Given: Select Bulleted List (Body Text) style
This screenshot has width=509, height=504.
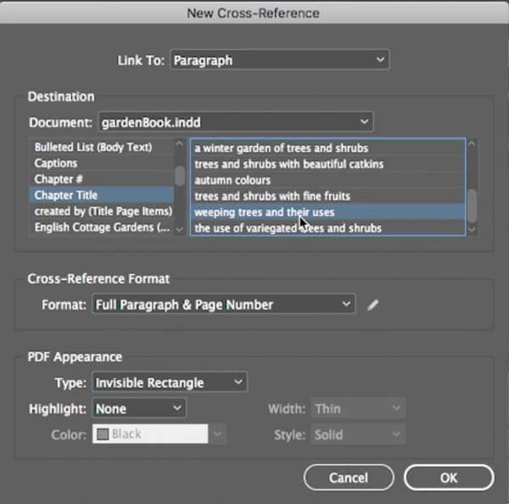Looking at the screenshot, I should 92,148.
